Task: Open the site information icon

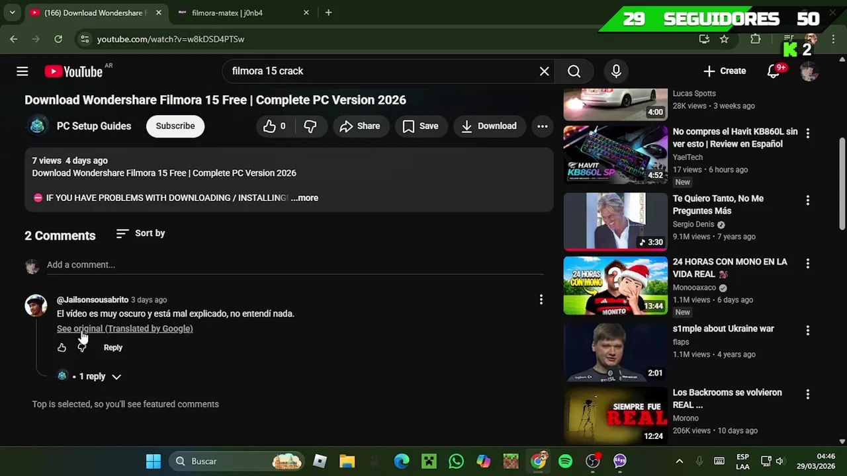Action: pyautogui.click(x=84, y=39)
